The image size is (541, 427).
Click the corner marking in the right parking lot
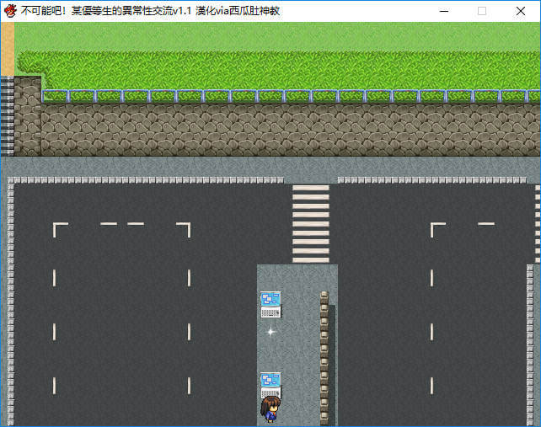pos(437,228)
